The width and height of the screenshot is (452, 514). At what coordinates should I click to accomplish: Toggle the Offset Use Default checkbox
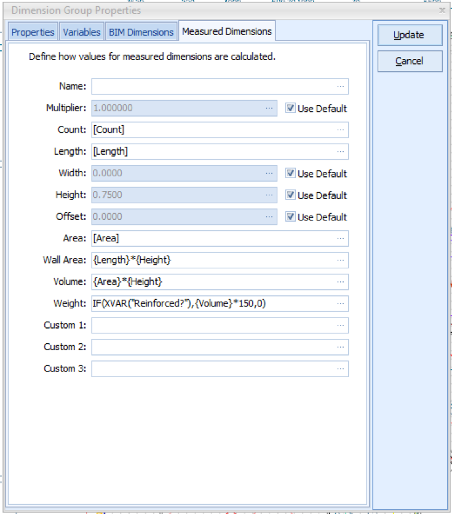(290, 217)
